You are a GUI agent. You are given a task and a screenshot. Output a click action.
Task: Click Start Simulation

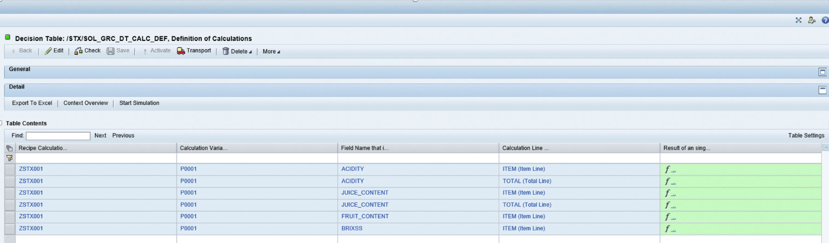(x=139, y=103)
